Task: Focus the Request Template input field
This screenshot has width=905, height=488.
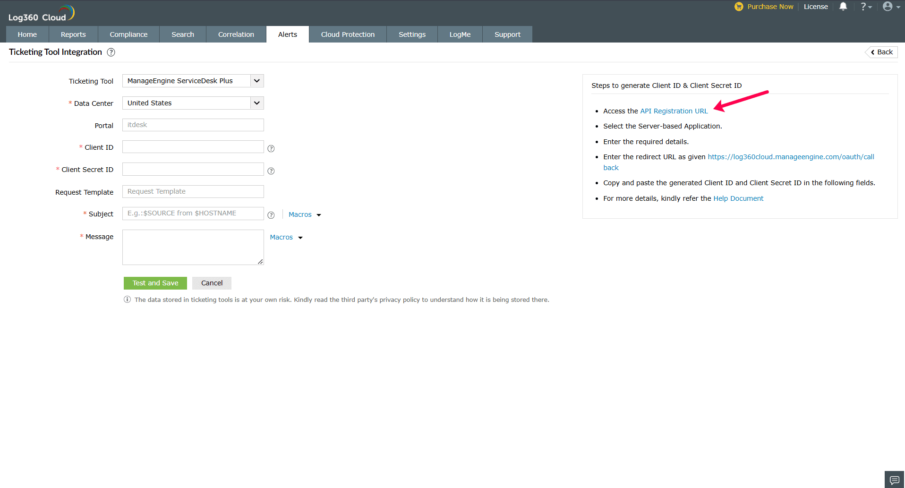Action: [193, 191]
